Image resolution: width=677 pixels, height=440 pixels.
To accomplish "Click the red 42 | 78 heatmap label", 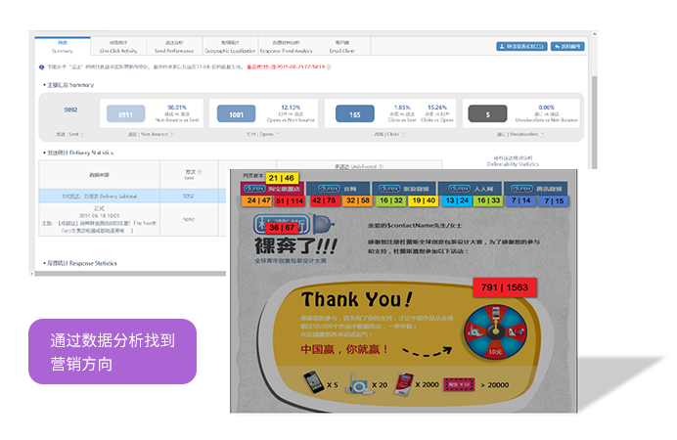I will click(324, 201).
